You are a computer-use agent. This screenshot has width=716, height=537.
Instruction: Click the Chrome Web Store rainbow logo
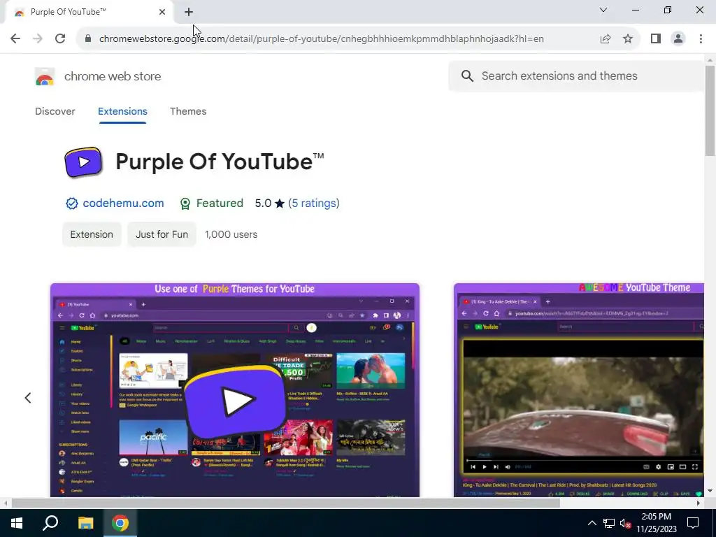pyautogui.click(x=44, y=76)
